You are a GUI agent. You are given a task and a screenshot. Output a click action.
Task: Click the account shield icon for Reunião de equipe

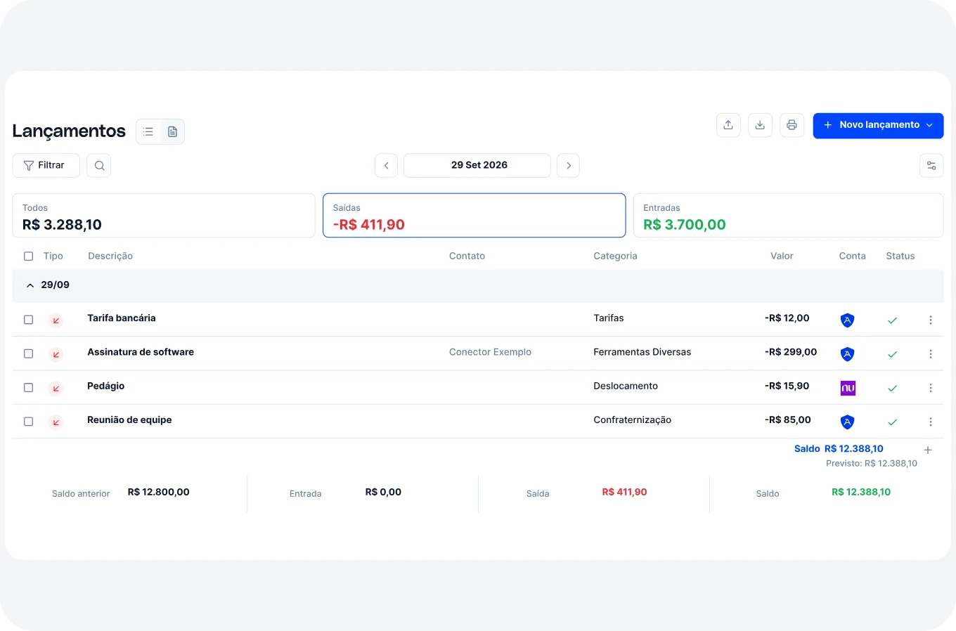pos(847,422)
